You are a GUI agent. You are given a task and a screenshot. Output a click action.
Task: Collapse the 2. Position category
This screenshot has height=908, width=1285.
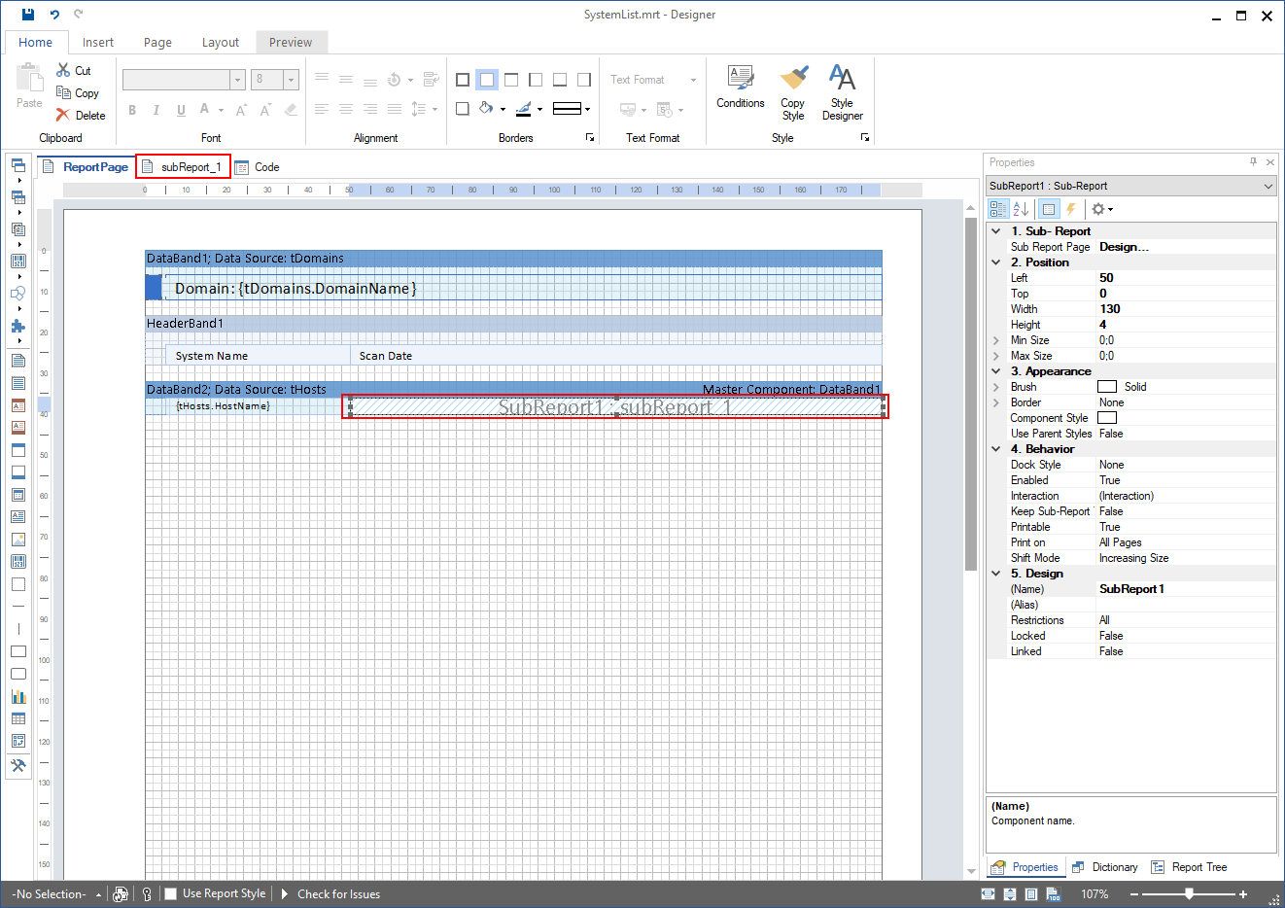click(x=996, y=262)
